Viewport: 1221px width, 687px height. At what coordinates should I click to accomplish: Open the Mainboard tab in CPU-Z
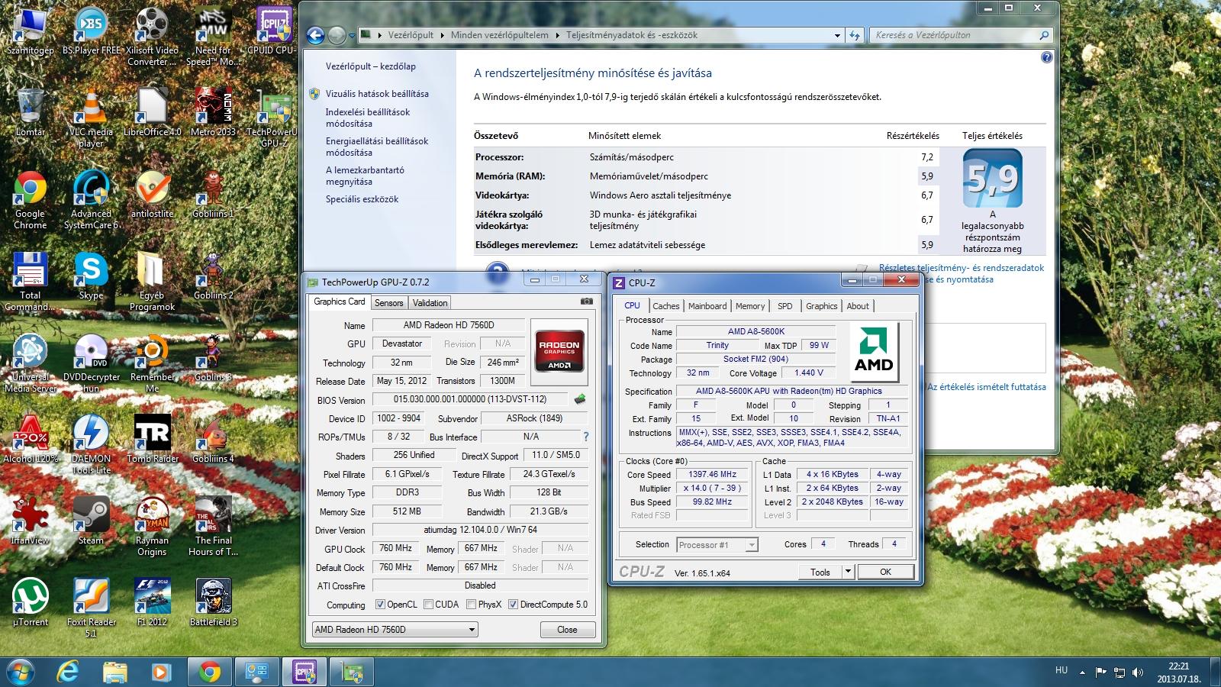point(707,306)
